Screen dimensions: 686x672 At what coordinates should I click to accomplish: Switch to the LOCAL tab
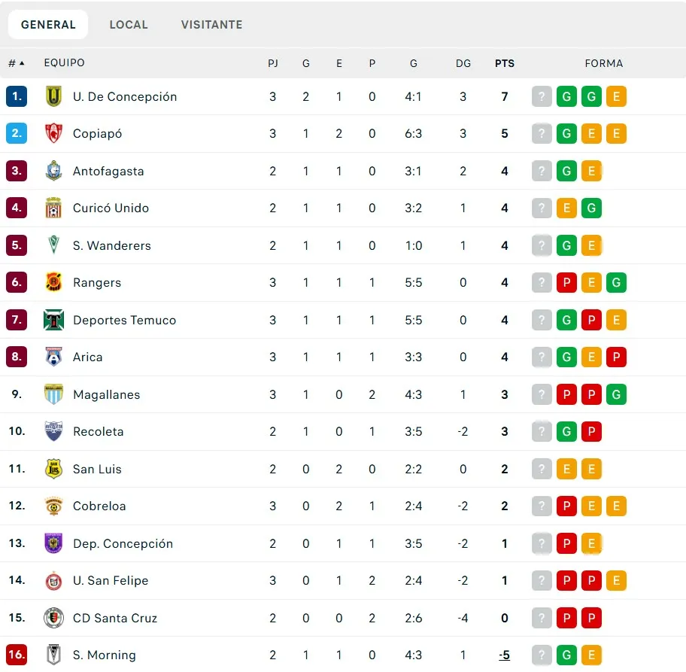(x=129, y=25)
